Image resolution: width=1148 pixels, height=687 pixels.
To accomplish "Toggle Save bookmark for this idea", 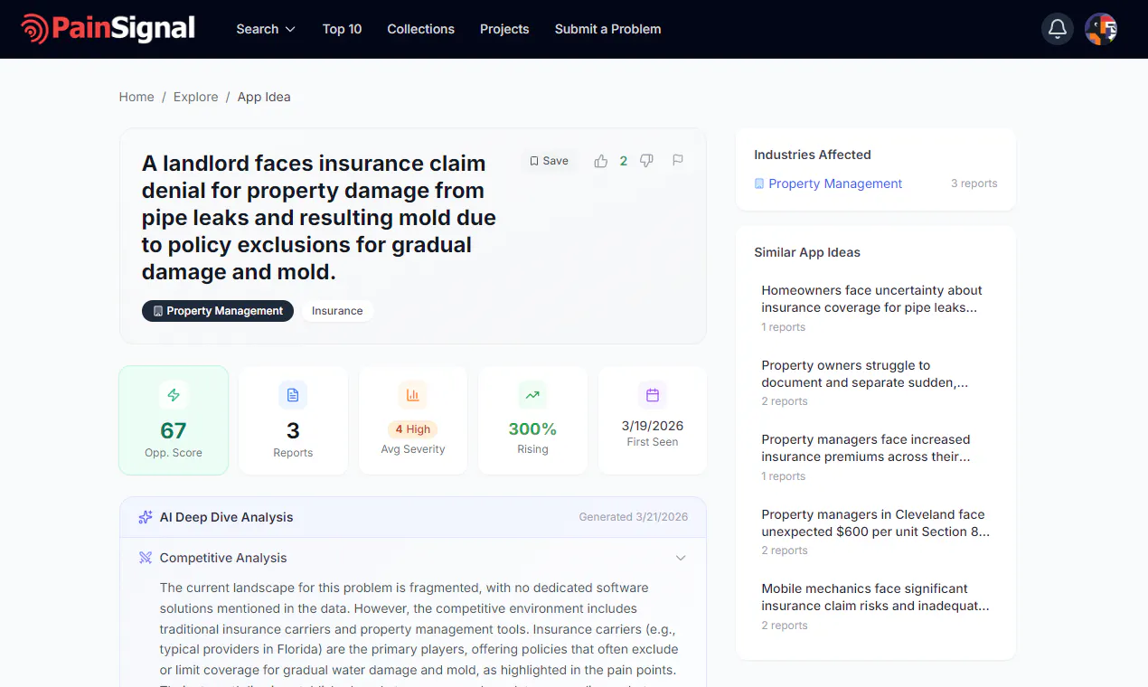I will tap(549, 161).
